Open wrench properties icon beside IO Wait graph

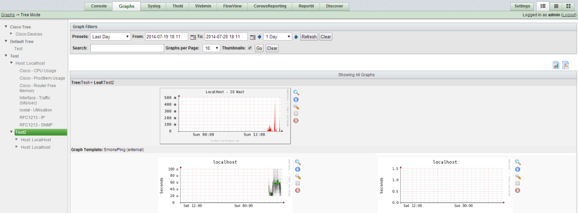click(296, 107)
